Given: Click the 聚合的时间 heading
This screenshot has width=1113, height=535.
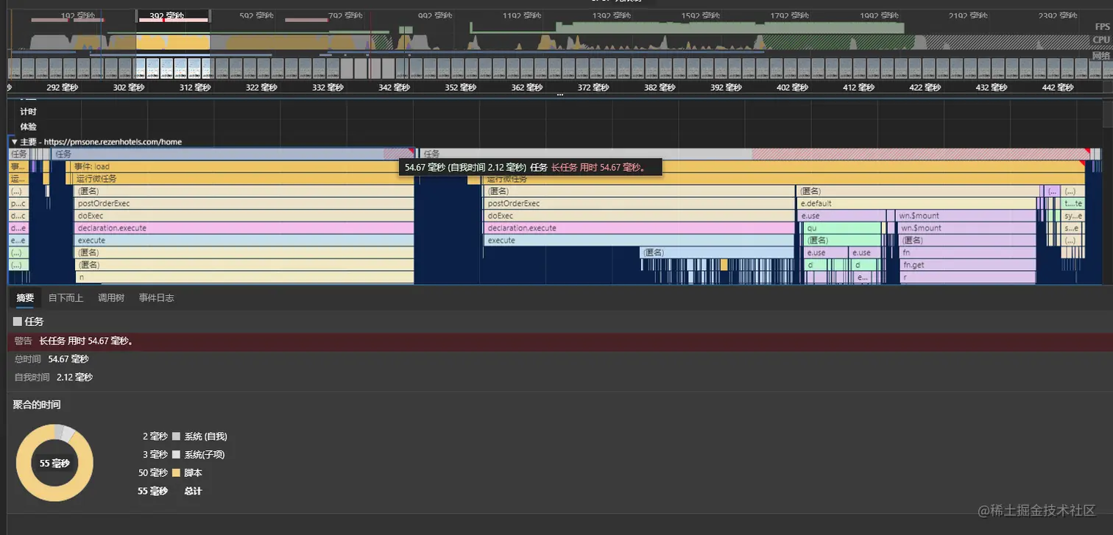Looking at the screenshot, I should tap(37, 405).
